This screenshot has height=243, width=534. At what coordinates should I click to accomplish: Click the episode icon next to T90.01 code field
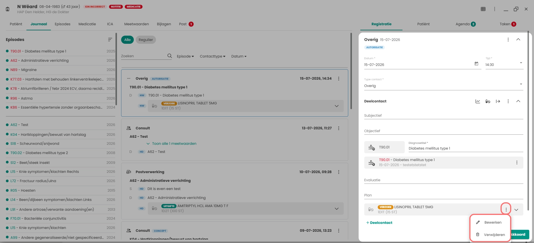(x=372, y=147)
